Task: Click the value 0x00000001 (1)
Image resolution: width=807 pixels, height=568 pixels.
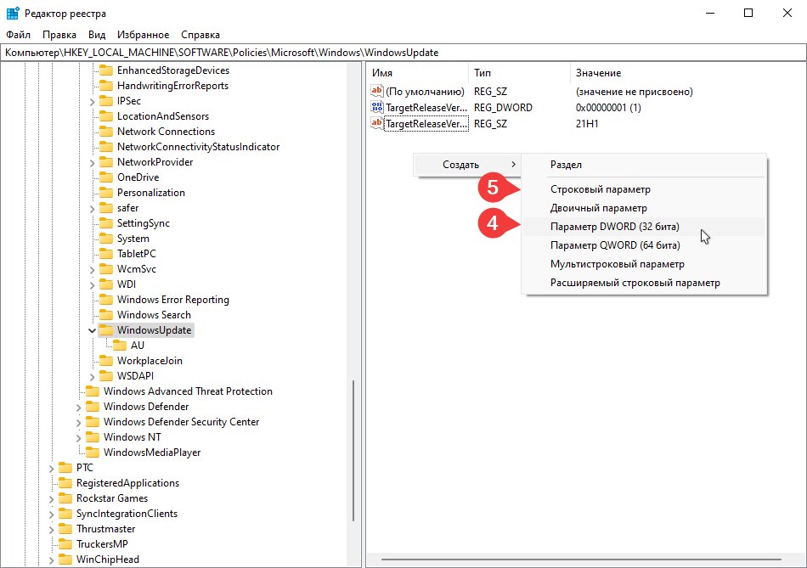Action: pyautogui.click(x=608, y=108)
